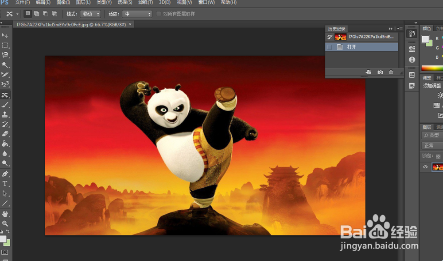The width and height of the screenshot is (443, 261).
Task: Select the Move tool
Action: [x=5, y=35]
